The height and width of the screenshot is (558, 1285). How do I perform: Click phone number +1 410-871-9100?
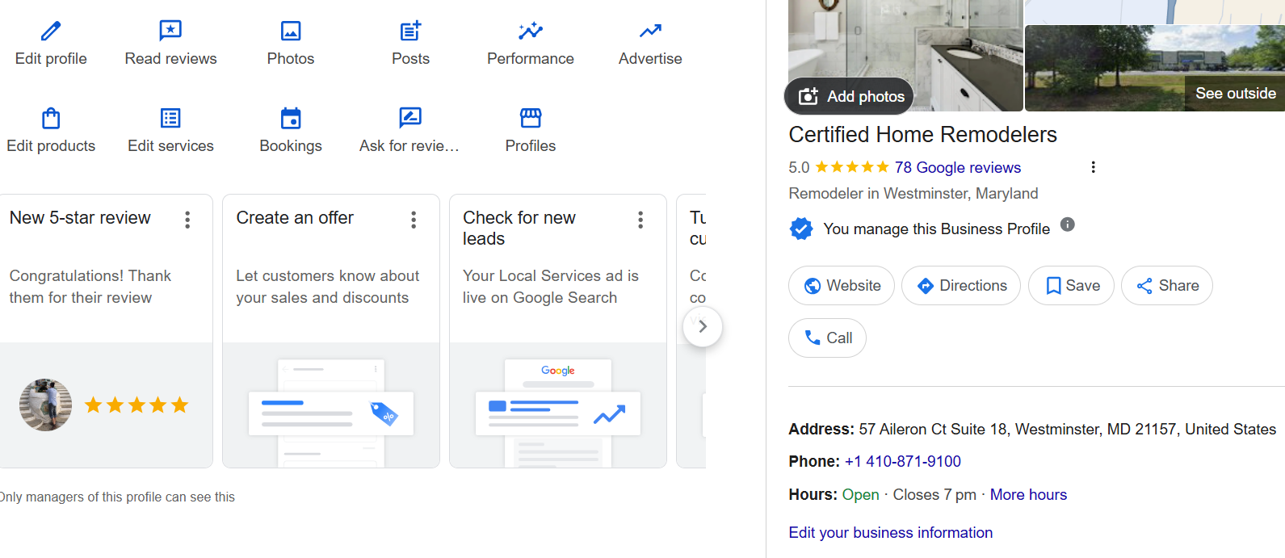(903, 461)
